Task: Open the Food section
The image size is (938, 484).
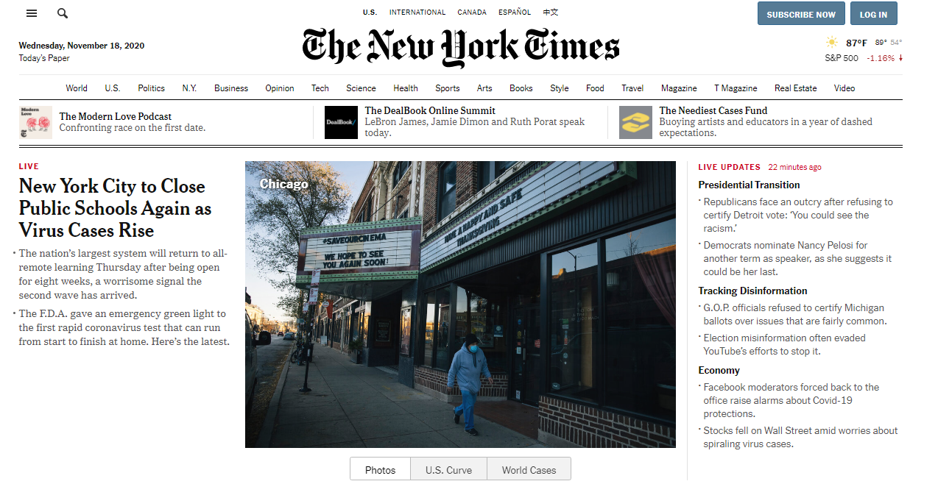Action: click(595, 88)
